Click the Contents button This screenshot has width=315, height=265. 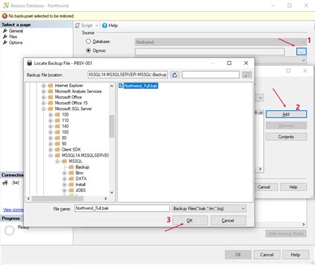[286, 137]
